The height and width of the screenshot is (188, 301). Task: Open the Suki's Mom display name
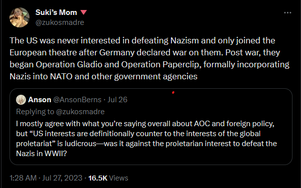tap(56, 12)
